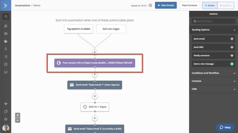The width and height of the screenshot is (238, 133).
Task: Set automation status to Active
Action: (210, 5)
